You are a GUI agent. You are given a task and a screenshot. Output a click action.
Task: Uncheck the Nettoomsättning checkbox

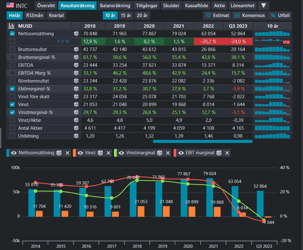click(x=12, y=34)
